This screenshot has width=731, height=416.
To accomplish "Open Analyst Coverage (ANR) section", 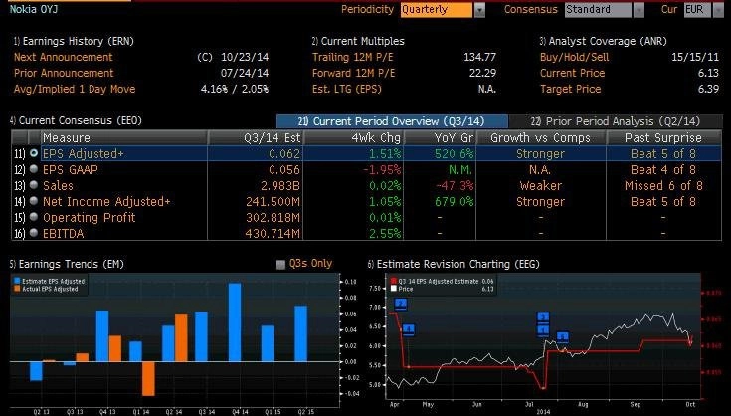I will [603, 41].
